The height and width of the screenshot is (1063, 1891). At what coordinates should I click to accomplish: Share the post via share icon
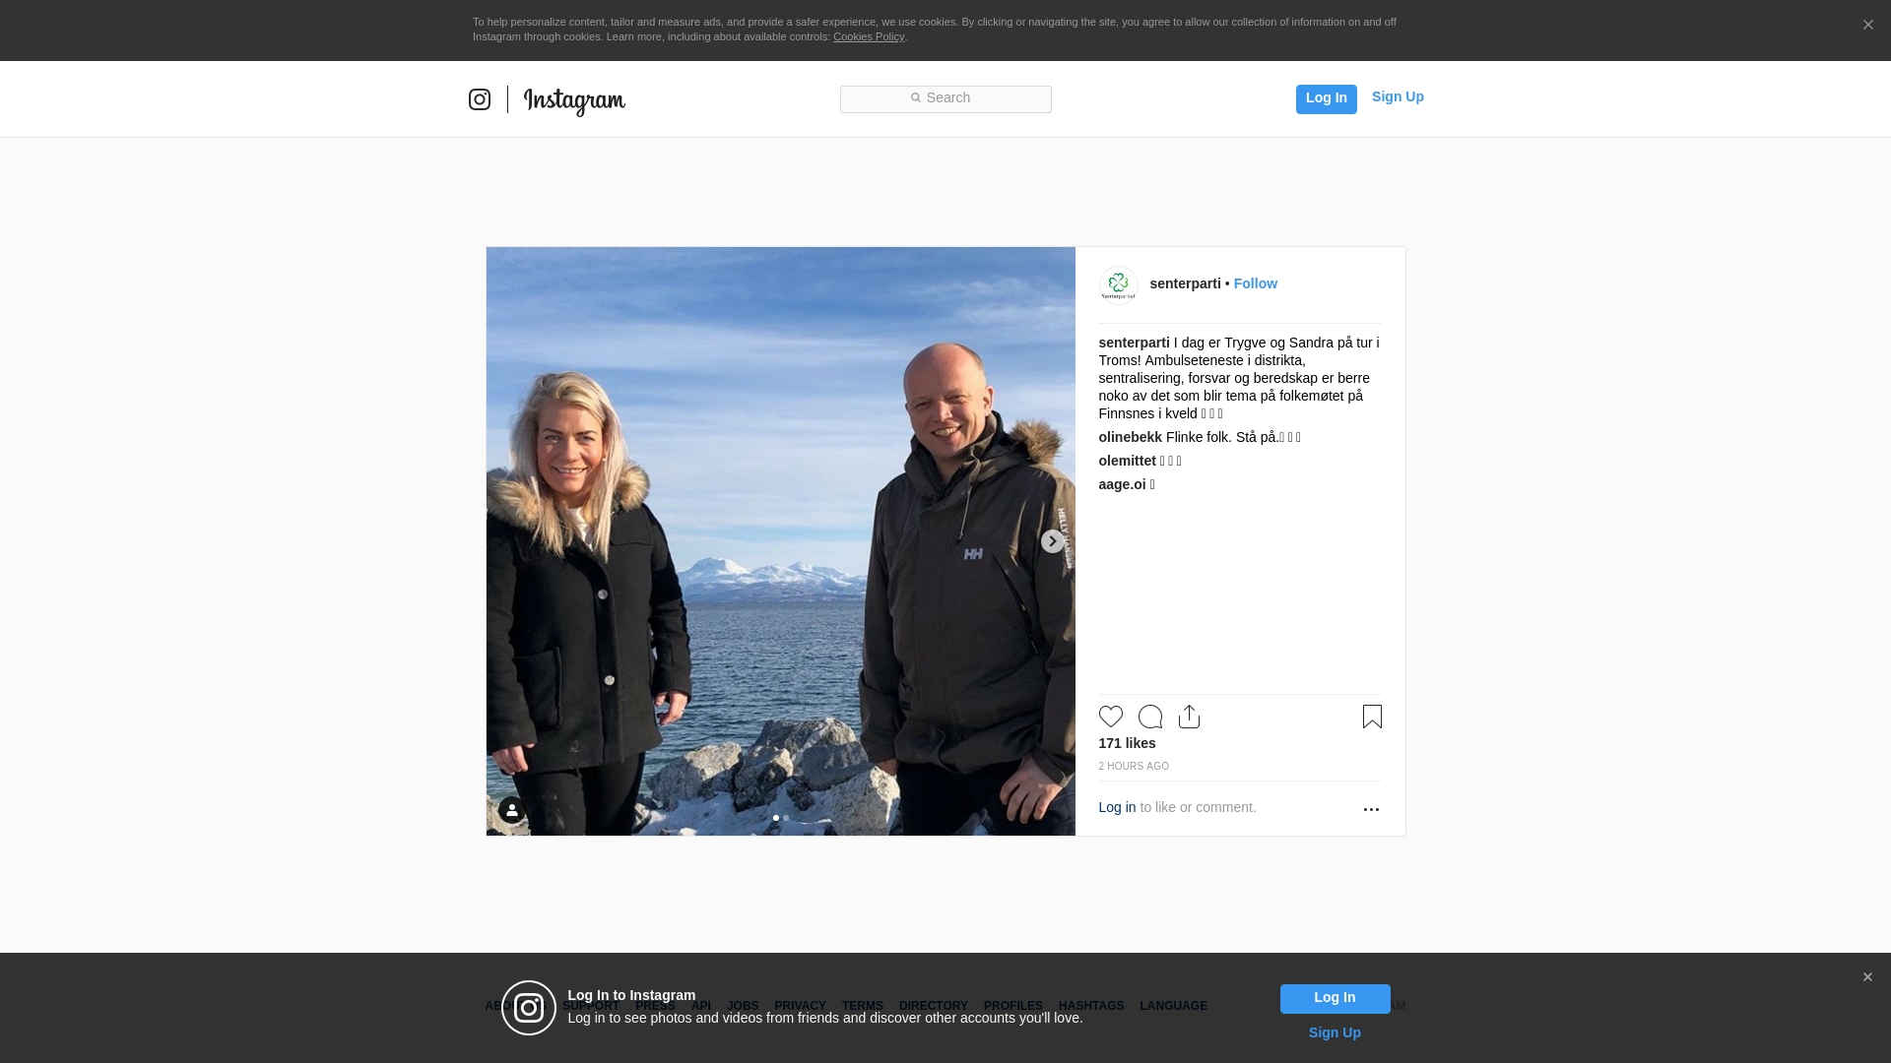click(x=1189, y=717)
